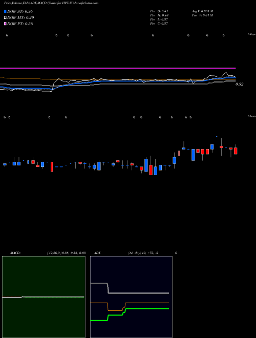Click the chart title mentioning HPKW MunafaSutra.com
256x338 pixels.
51,3
